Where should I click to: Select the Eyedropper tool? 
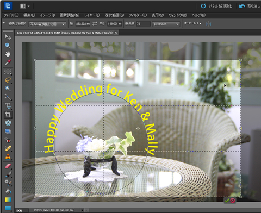point(8,62)
